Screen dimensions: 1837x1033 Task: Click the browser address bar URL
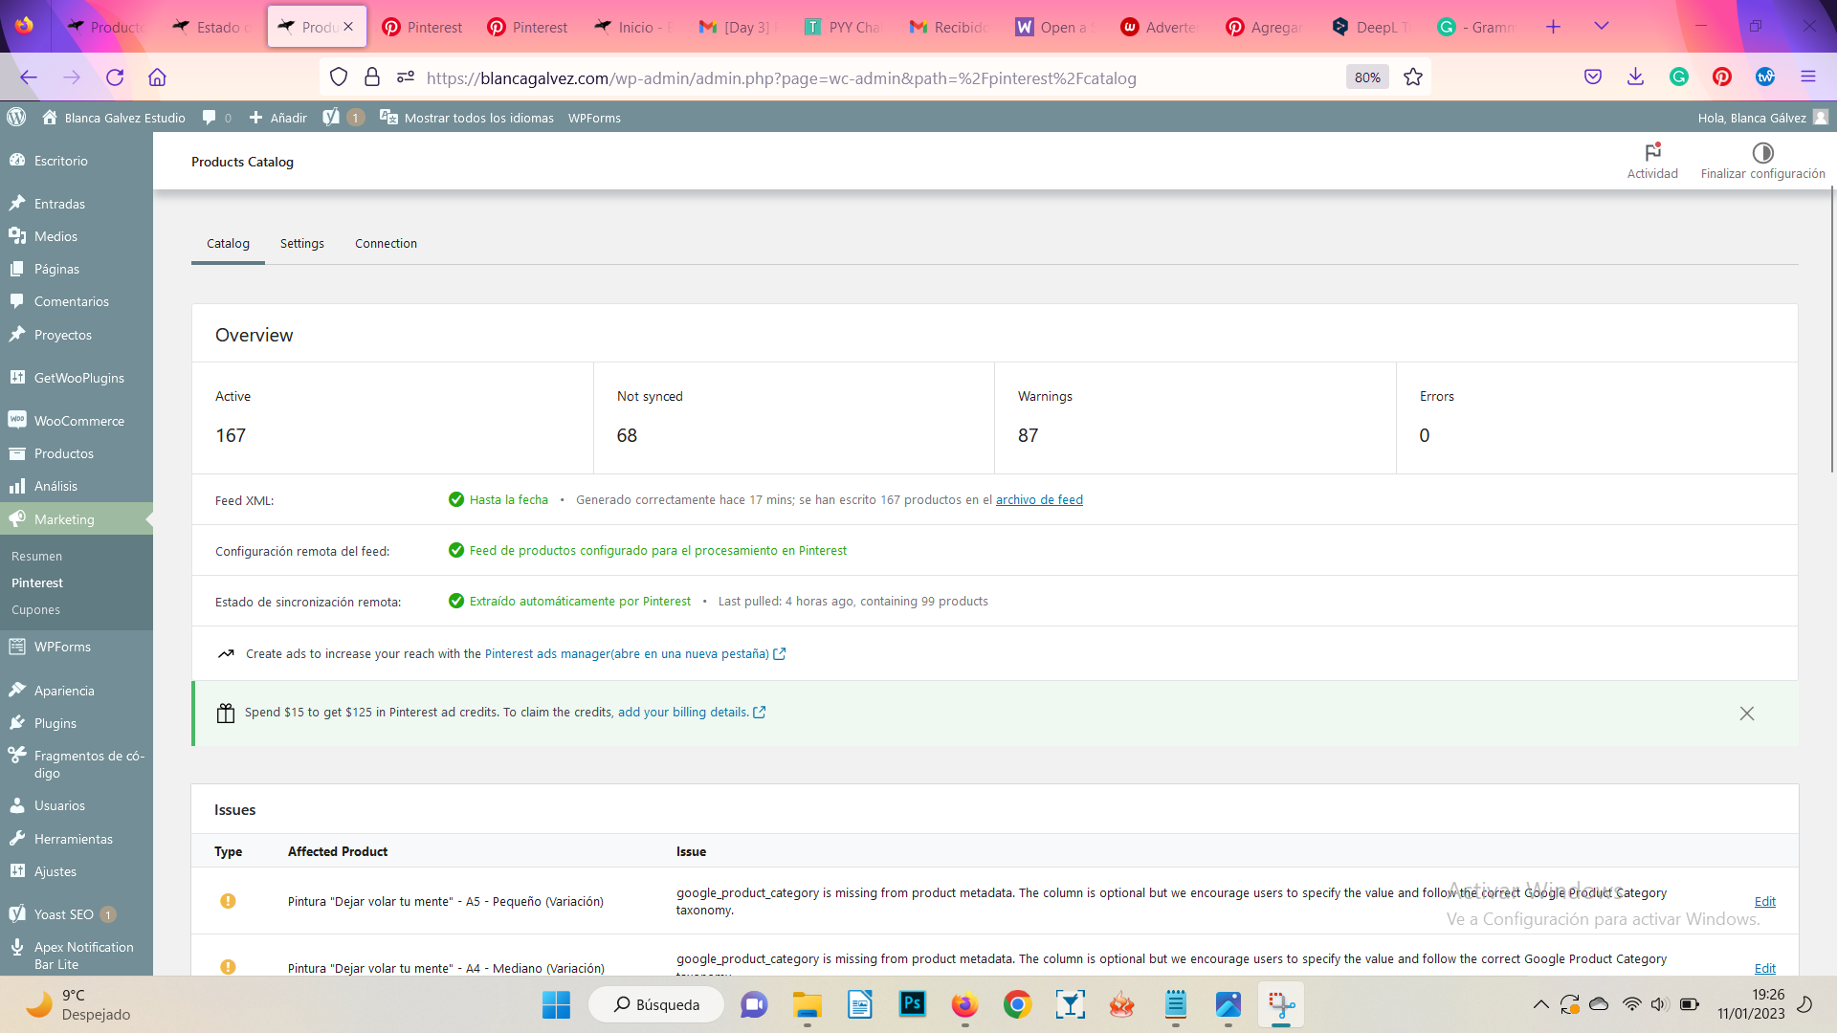coord(781,78)
